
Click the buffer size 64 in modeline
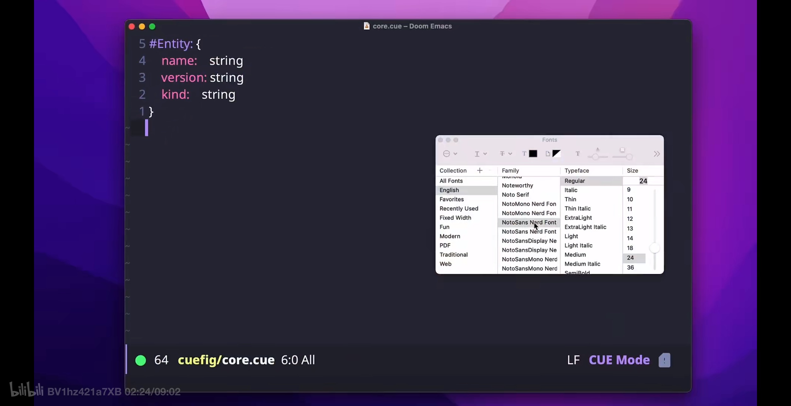click(x=161, y=360)
